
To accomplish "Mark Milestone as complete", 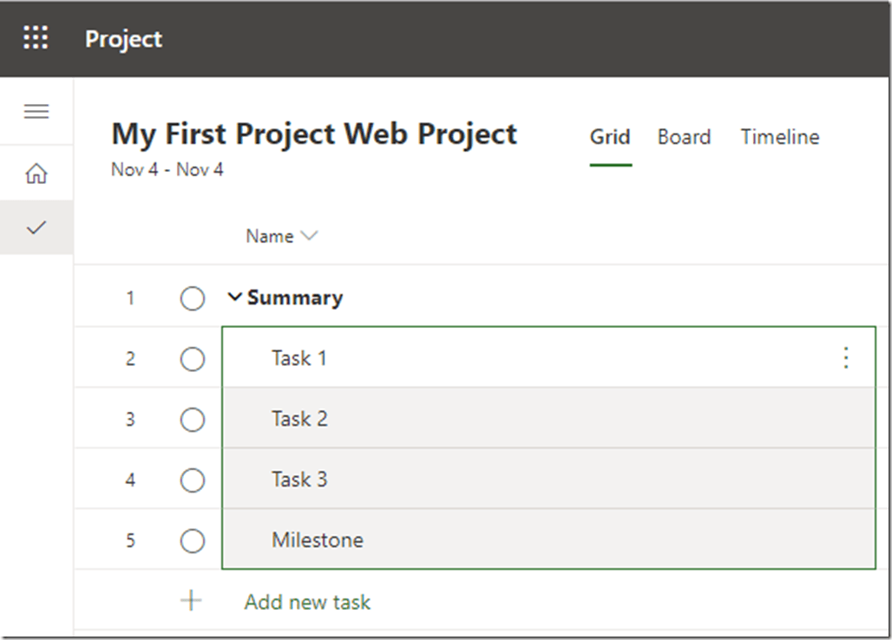I will pyautogui.click(x=192, y=541).
